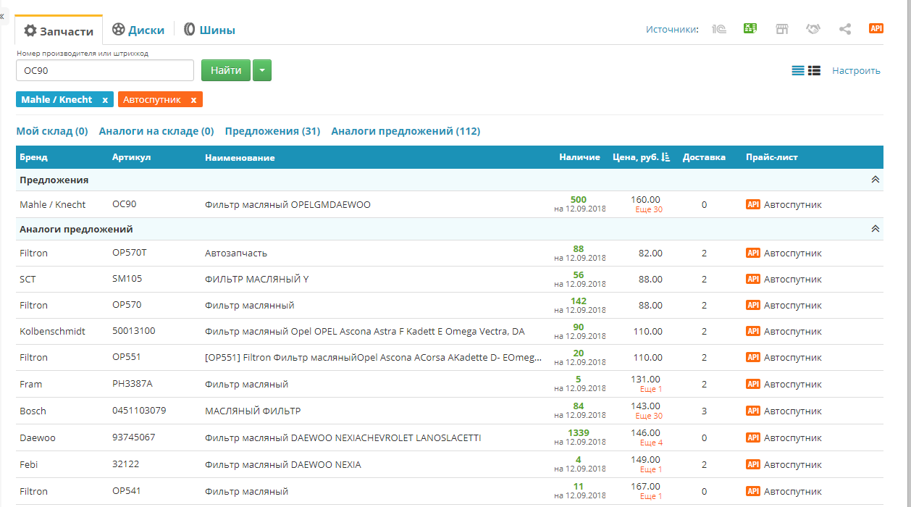The width and height of the screenshot is (911, 507).
Task: Open dropdown arrow next to Найти button
Action: click(x=262, y=70)
